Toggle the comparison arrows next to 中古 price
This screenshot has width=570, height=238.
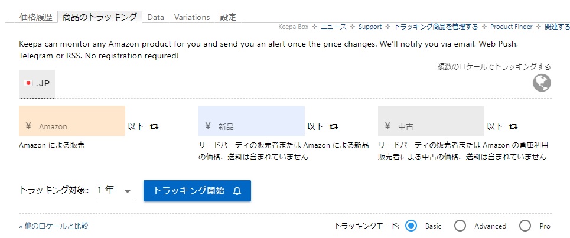click(513, 126)
